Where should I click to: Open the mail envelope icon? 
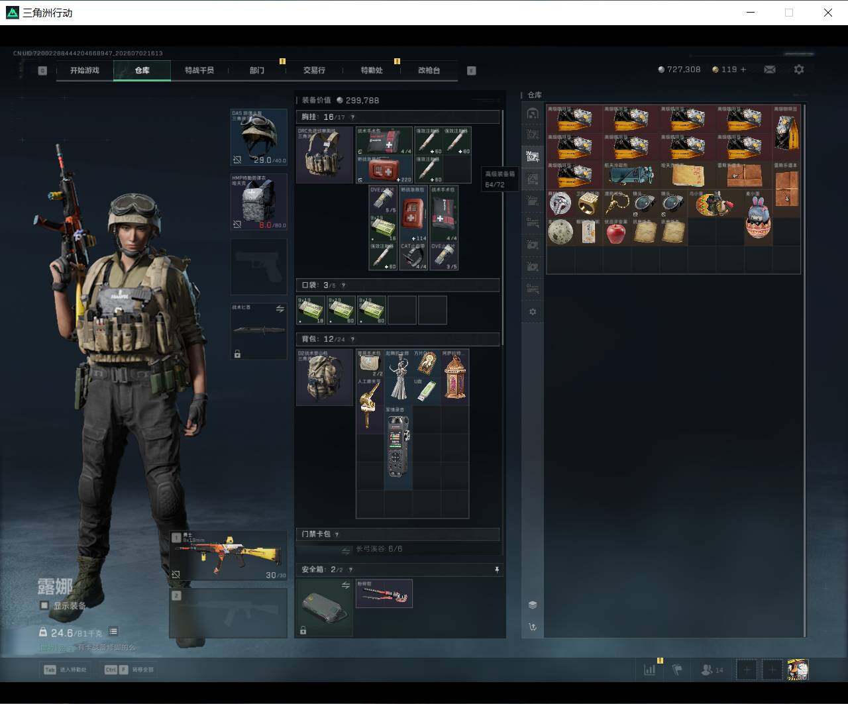[x=770, y=70]
